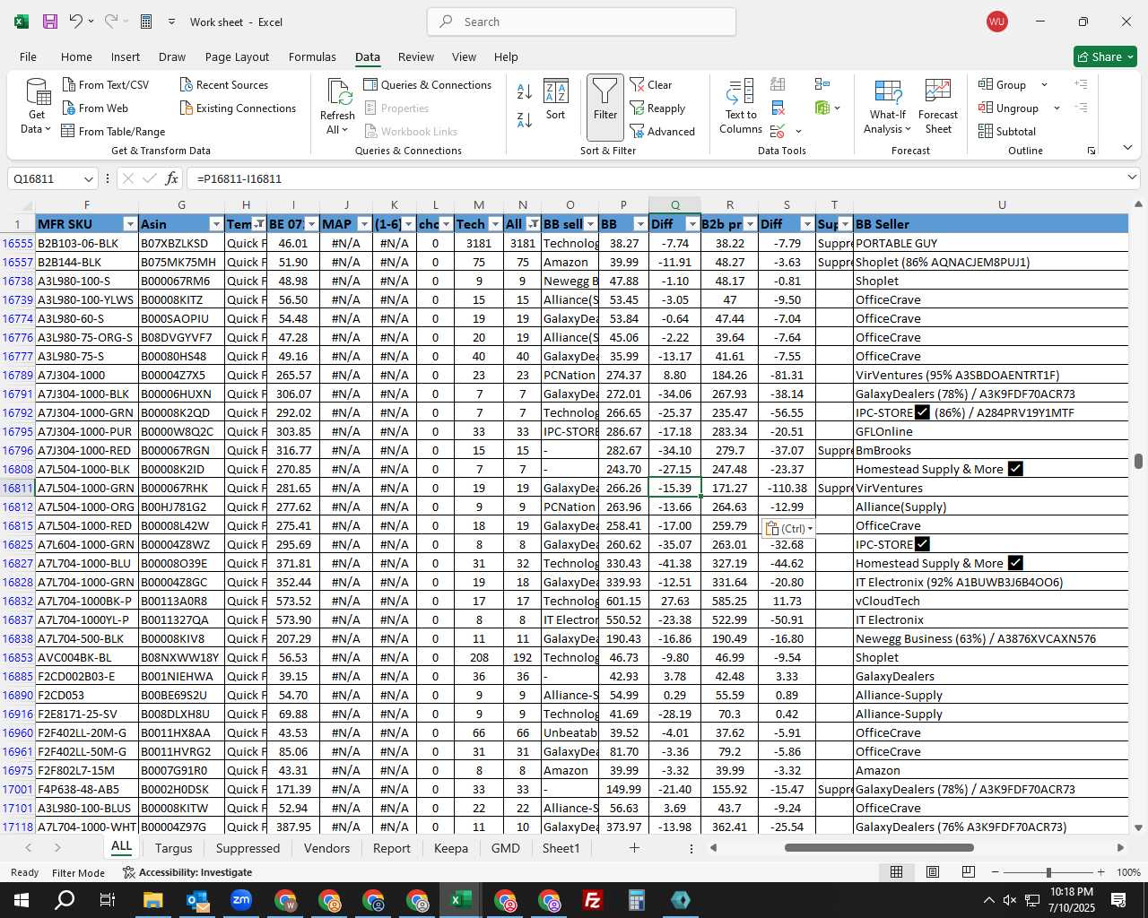
Task: Click the calculator icon in Quick Access Toolbar
Action: tap(146, 22)
